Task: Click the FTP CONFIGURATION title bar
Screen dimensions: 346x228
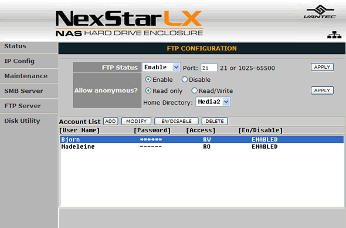Action: point(202,48)
